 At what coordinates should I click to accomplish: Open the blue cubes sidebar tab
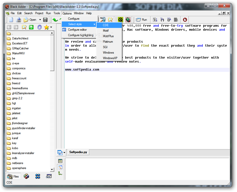coord(38,176)
